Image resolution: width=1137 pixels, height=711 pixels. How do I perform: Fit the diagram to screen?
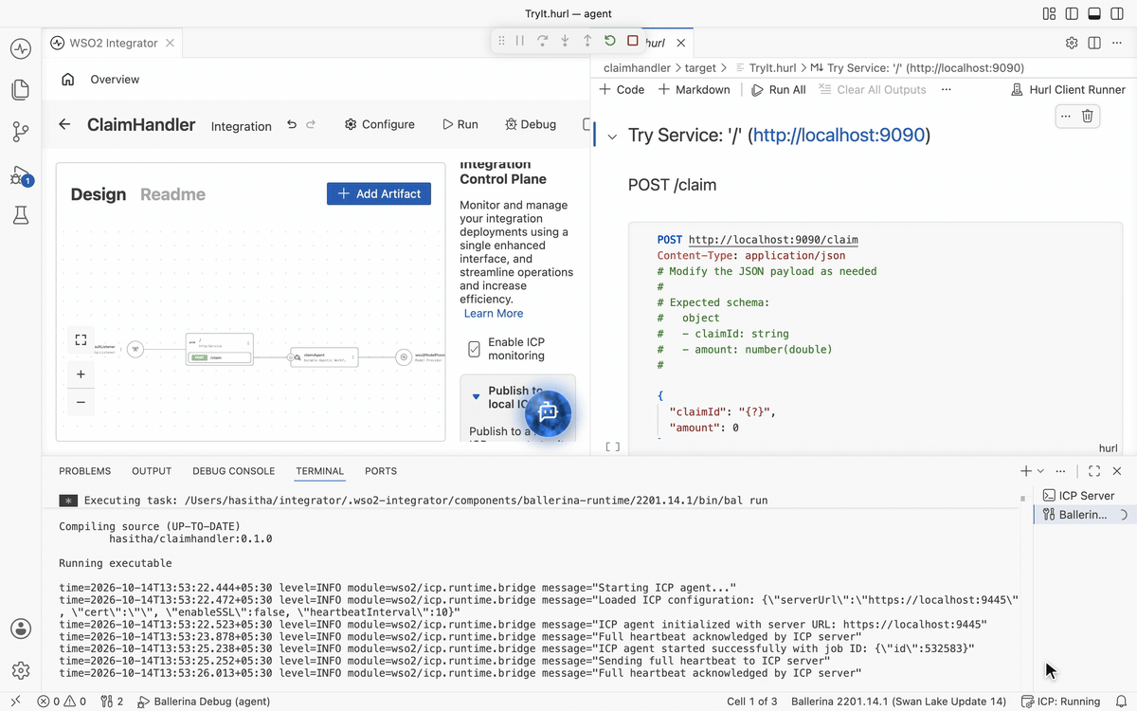[x=81, y=339]
